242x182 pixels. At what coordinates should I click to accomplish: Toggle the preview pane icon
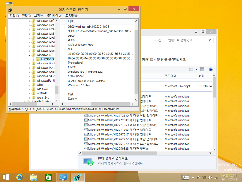tap(202, 69)
